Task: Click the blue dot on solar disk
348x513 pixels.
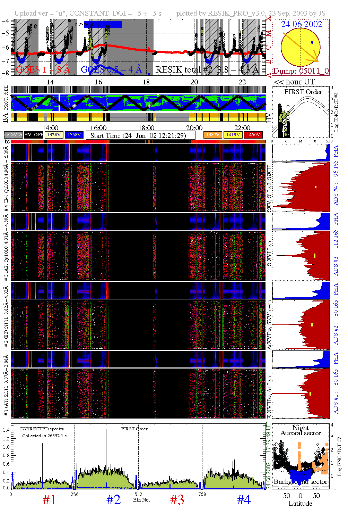Action: (x=312, y=42)
